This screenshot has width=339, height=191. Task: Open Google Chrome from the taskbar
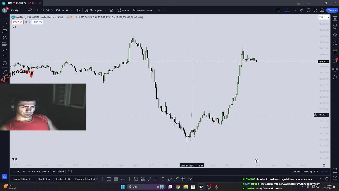(178, 187)
